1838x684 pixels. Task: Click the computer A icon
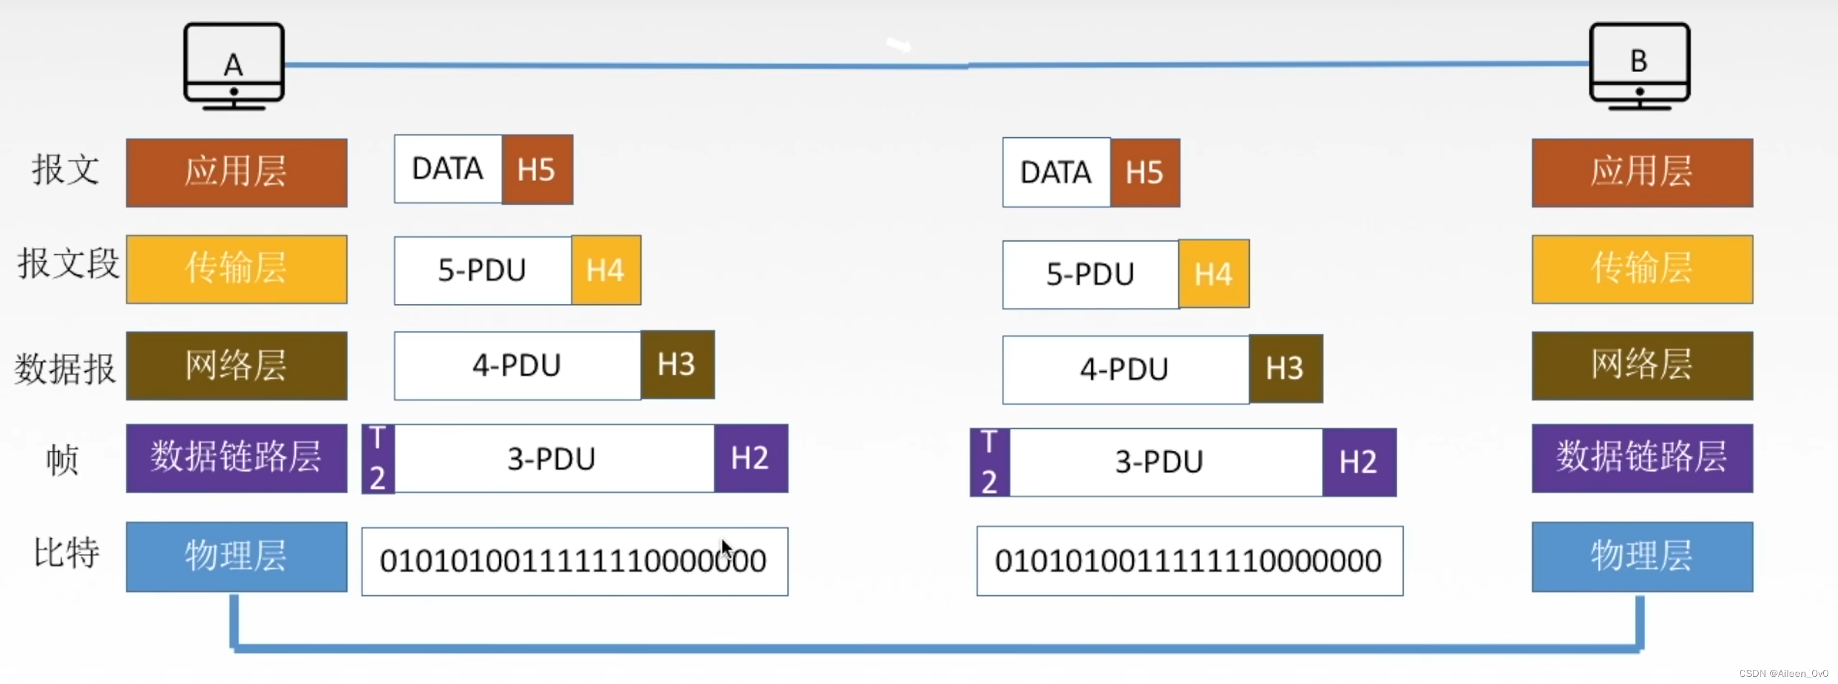[233, 66]
